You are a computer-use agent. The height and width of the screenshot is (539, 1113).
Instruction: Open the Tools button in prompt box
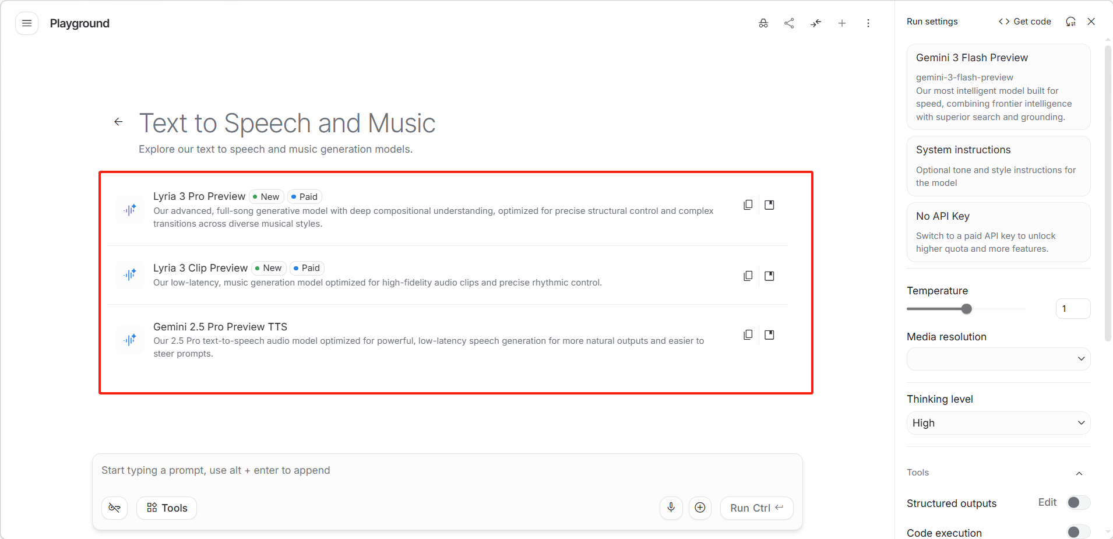[x=167, y=508]
